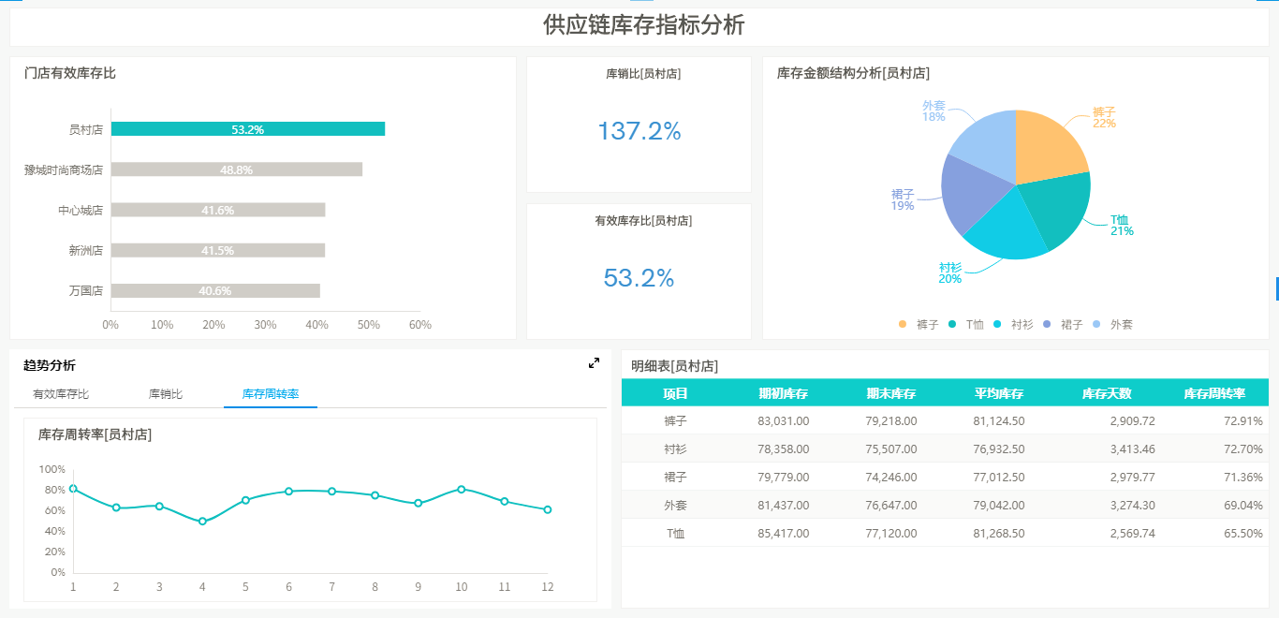Expand the 趋势分析 panel to fullscreen
The height and width of the screenshot is (618, 1279).
(x=594, y=363)
